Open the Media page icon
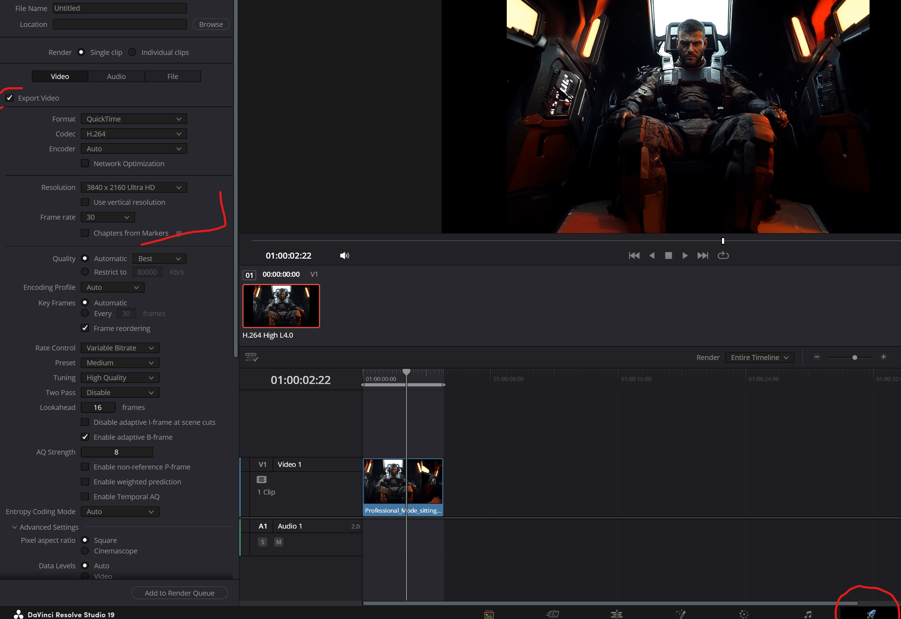This screenshot has width=901, height=619. tap(489, 614)
